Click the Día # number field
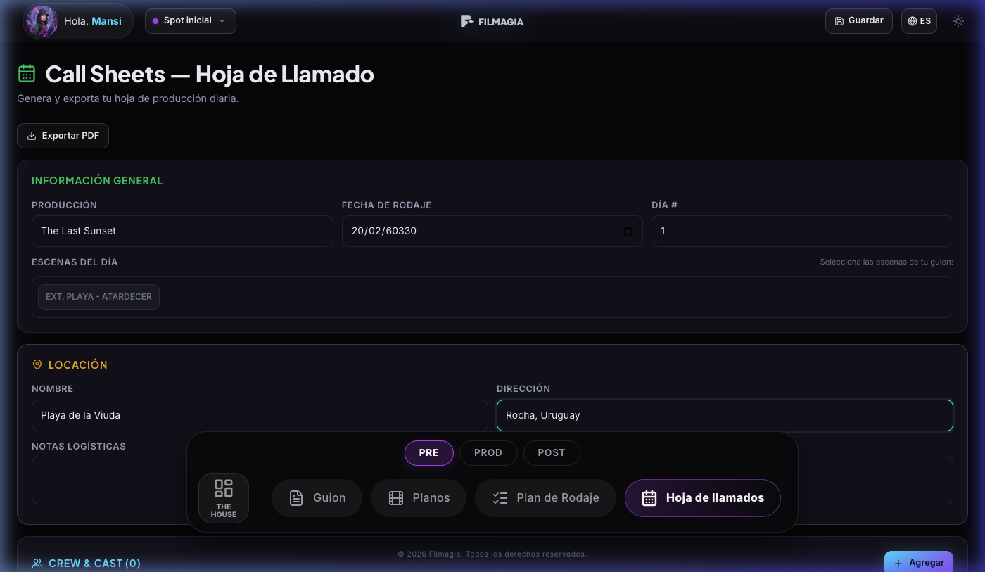 point(802,231)
